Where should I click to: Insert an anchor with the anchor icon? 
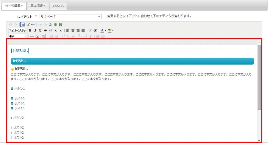click(x=50, y=25)
